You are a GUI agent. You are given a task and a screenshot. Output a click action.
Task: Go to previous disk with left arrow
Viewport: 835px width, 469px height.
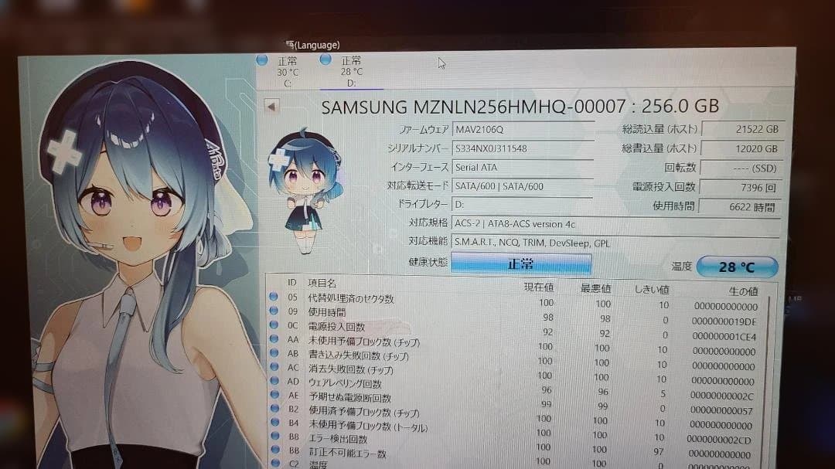click(271, 107)
